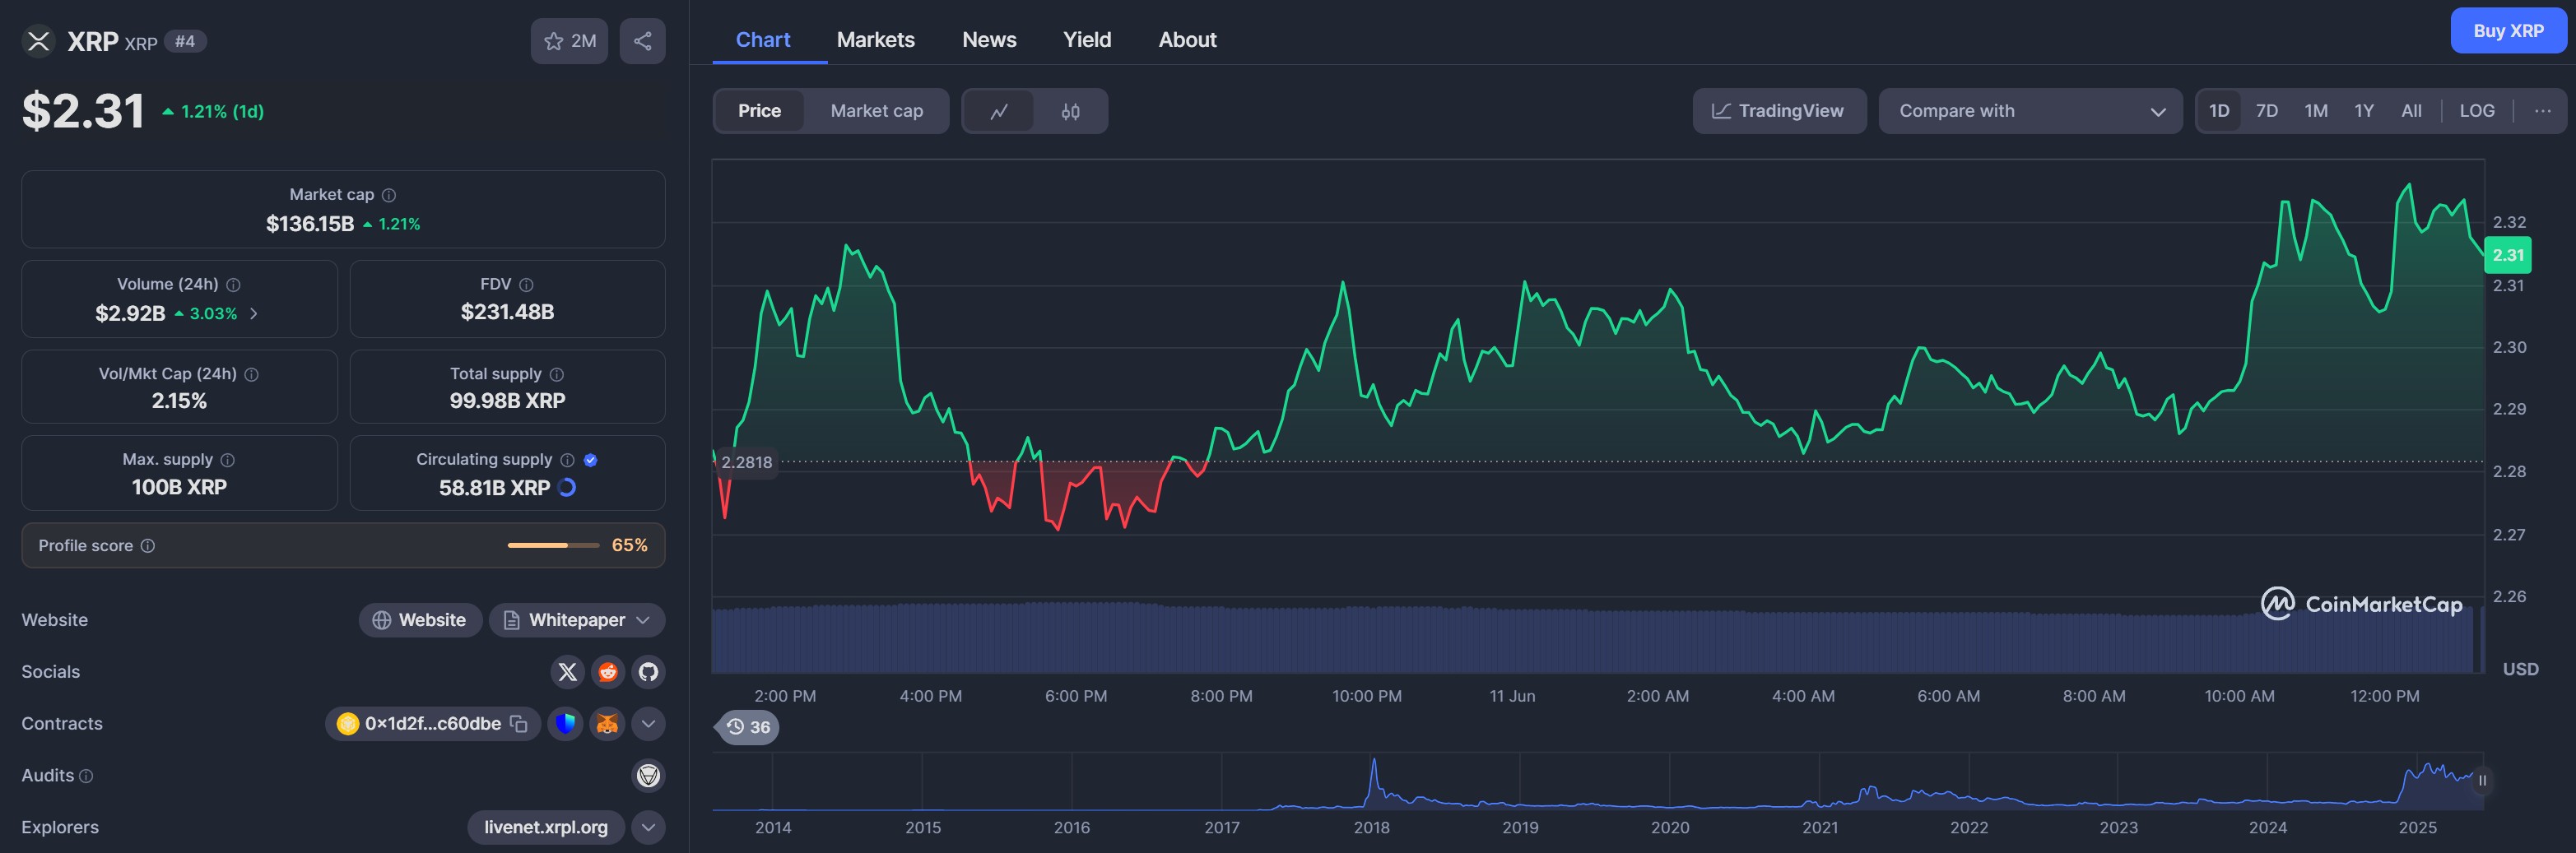Click the current price 2.31 axis label

pyautogui.click(x=2507, y=255)
